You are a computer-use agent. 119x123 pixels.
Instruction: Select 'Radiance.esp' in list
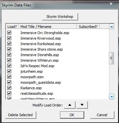[31, 88]
